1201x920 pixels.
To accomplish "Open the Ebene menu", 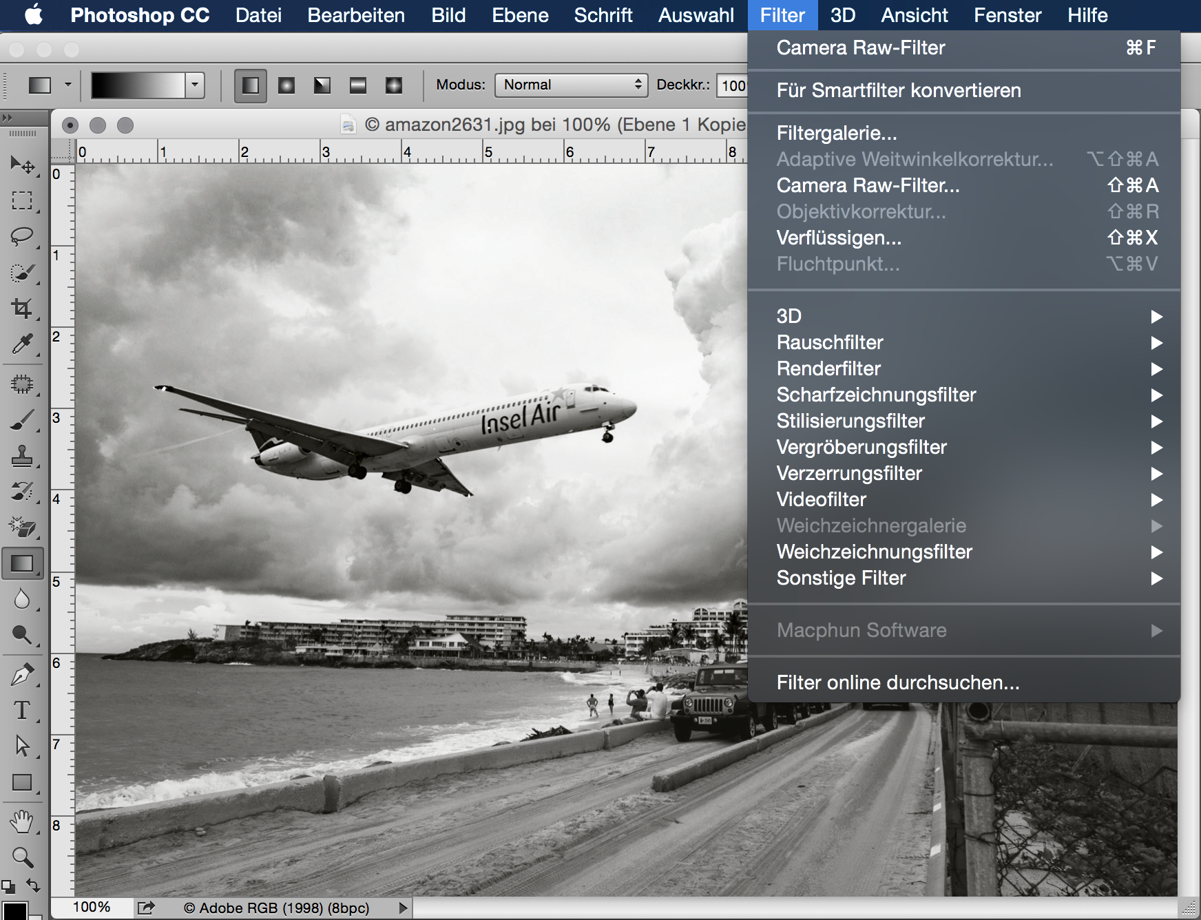I will (x=520, y=15).
